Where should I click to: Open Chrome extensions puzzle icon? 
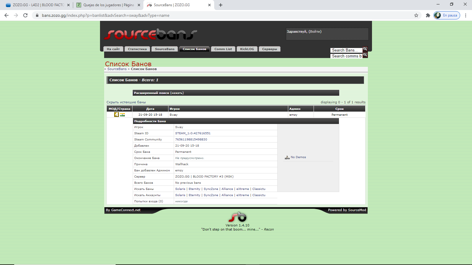click(428, 15)
